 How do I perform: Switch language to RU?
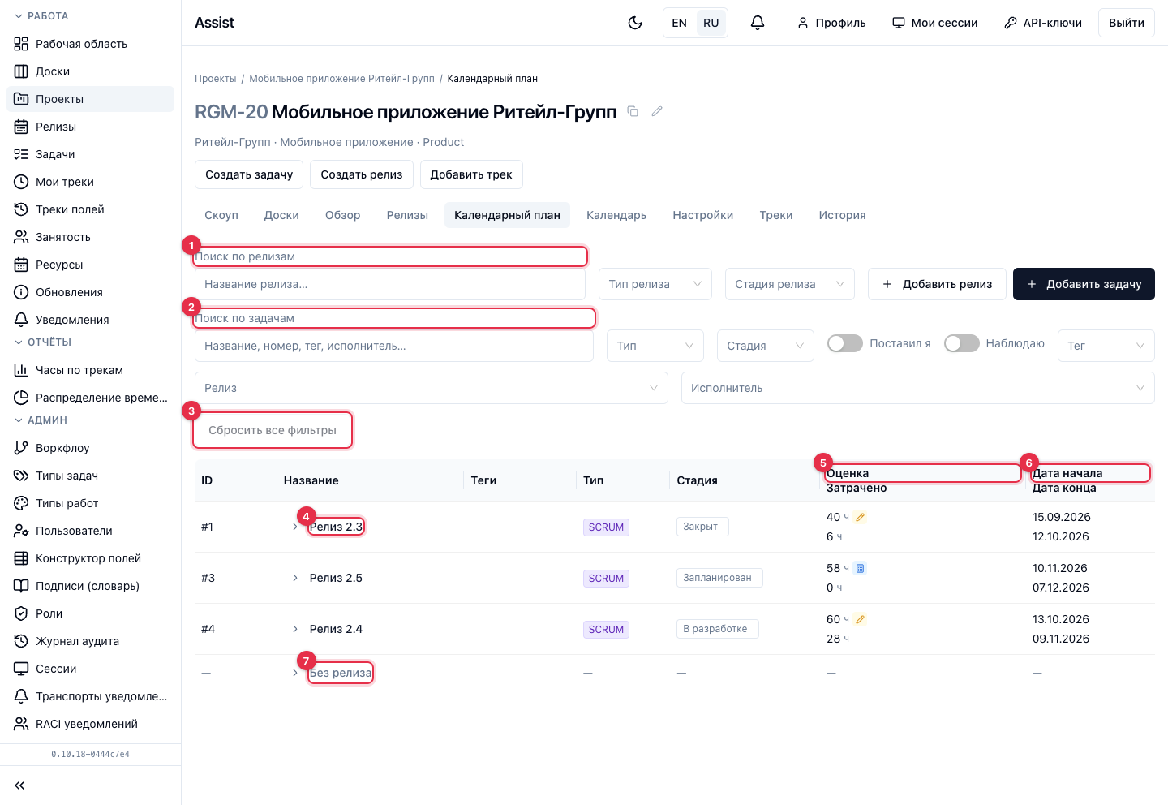(x=711, y=23)
